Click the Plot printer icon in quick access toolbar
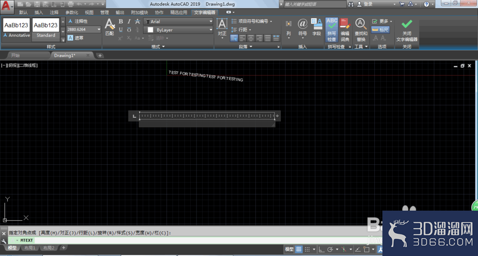 pos(70,4)
